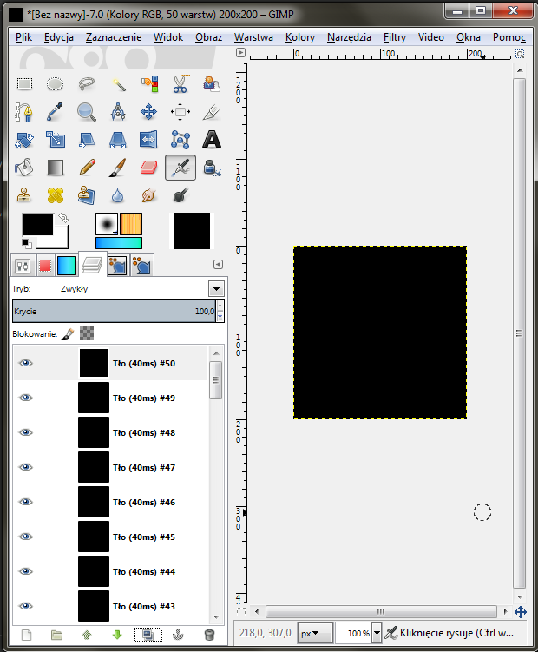Select the Paintbrush tool
Viewport: 538px width, 652px height.
click(x=118, y=167)
